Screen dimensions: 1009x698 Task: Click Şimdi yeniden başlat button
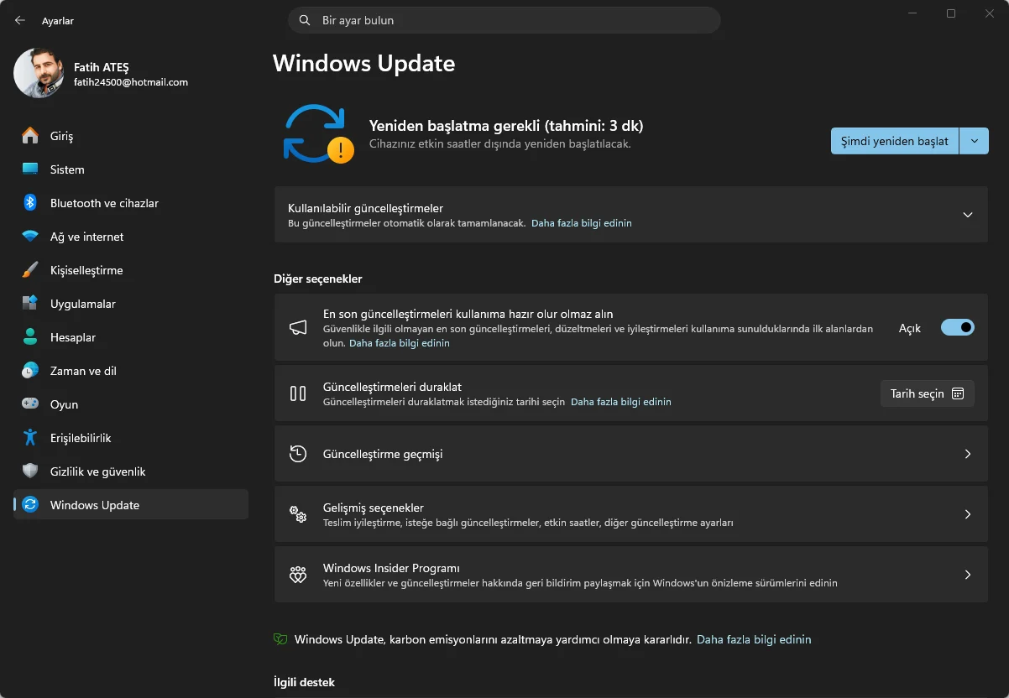[x=895, y=141]
